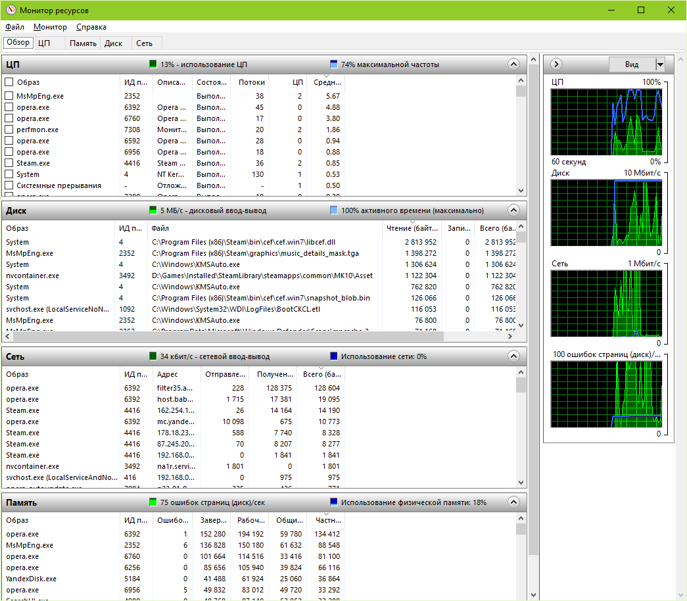Image resolution: width=687 pixels, height=601 pixels.
Task: Click green CPU usage indicator square
Action: point(153,64)
